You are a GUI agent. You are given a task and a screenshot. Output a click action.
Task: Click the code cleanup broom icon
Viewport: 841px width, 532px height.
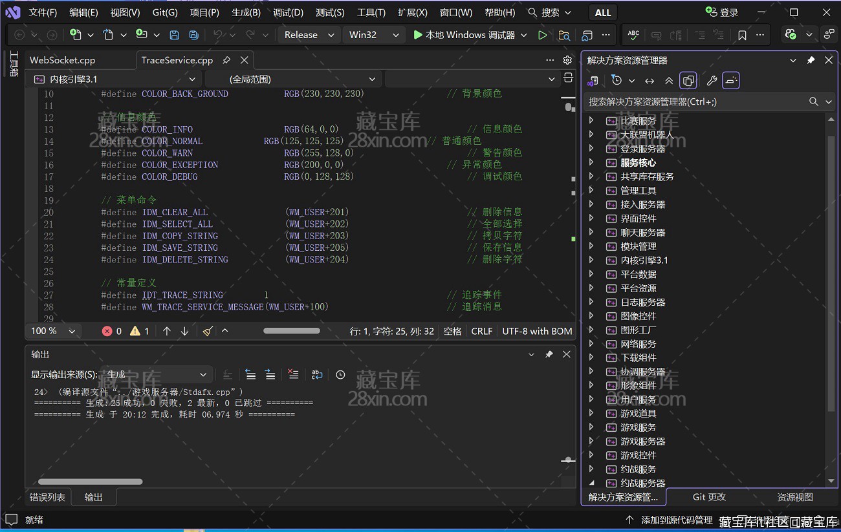[x=208, y=331]
